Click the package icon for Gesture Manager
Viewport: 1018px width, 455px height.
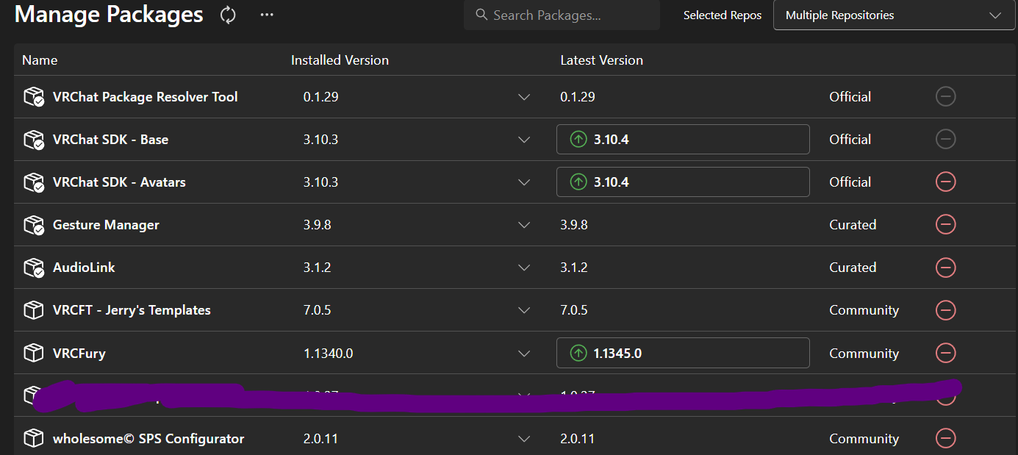point(34,225)
